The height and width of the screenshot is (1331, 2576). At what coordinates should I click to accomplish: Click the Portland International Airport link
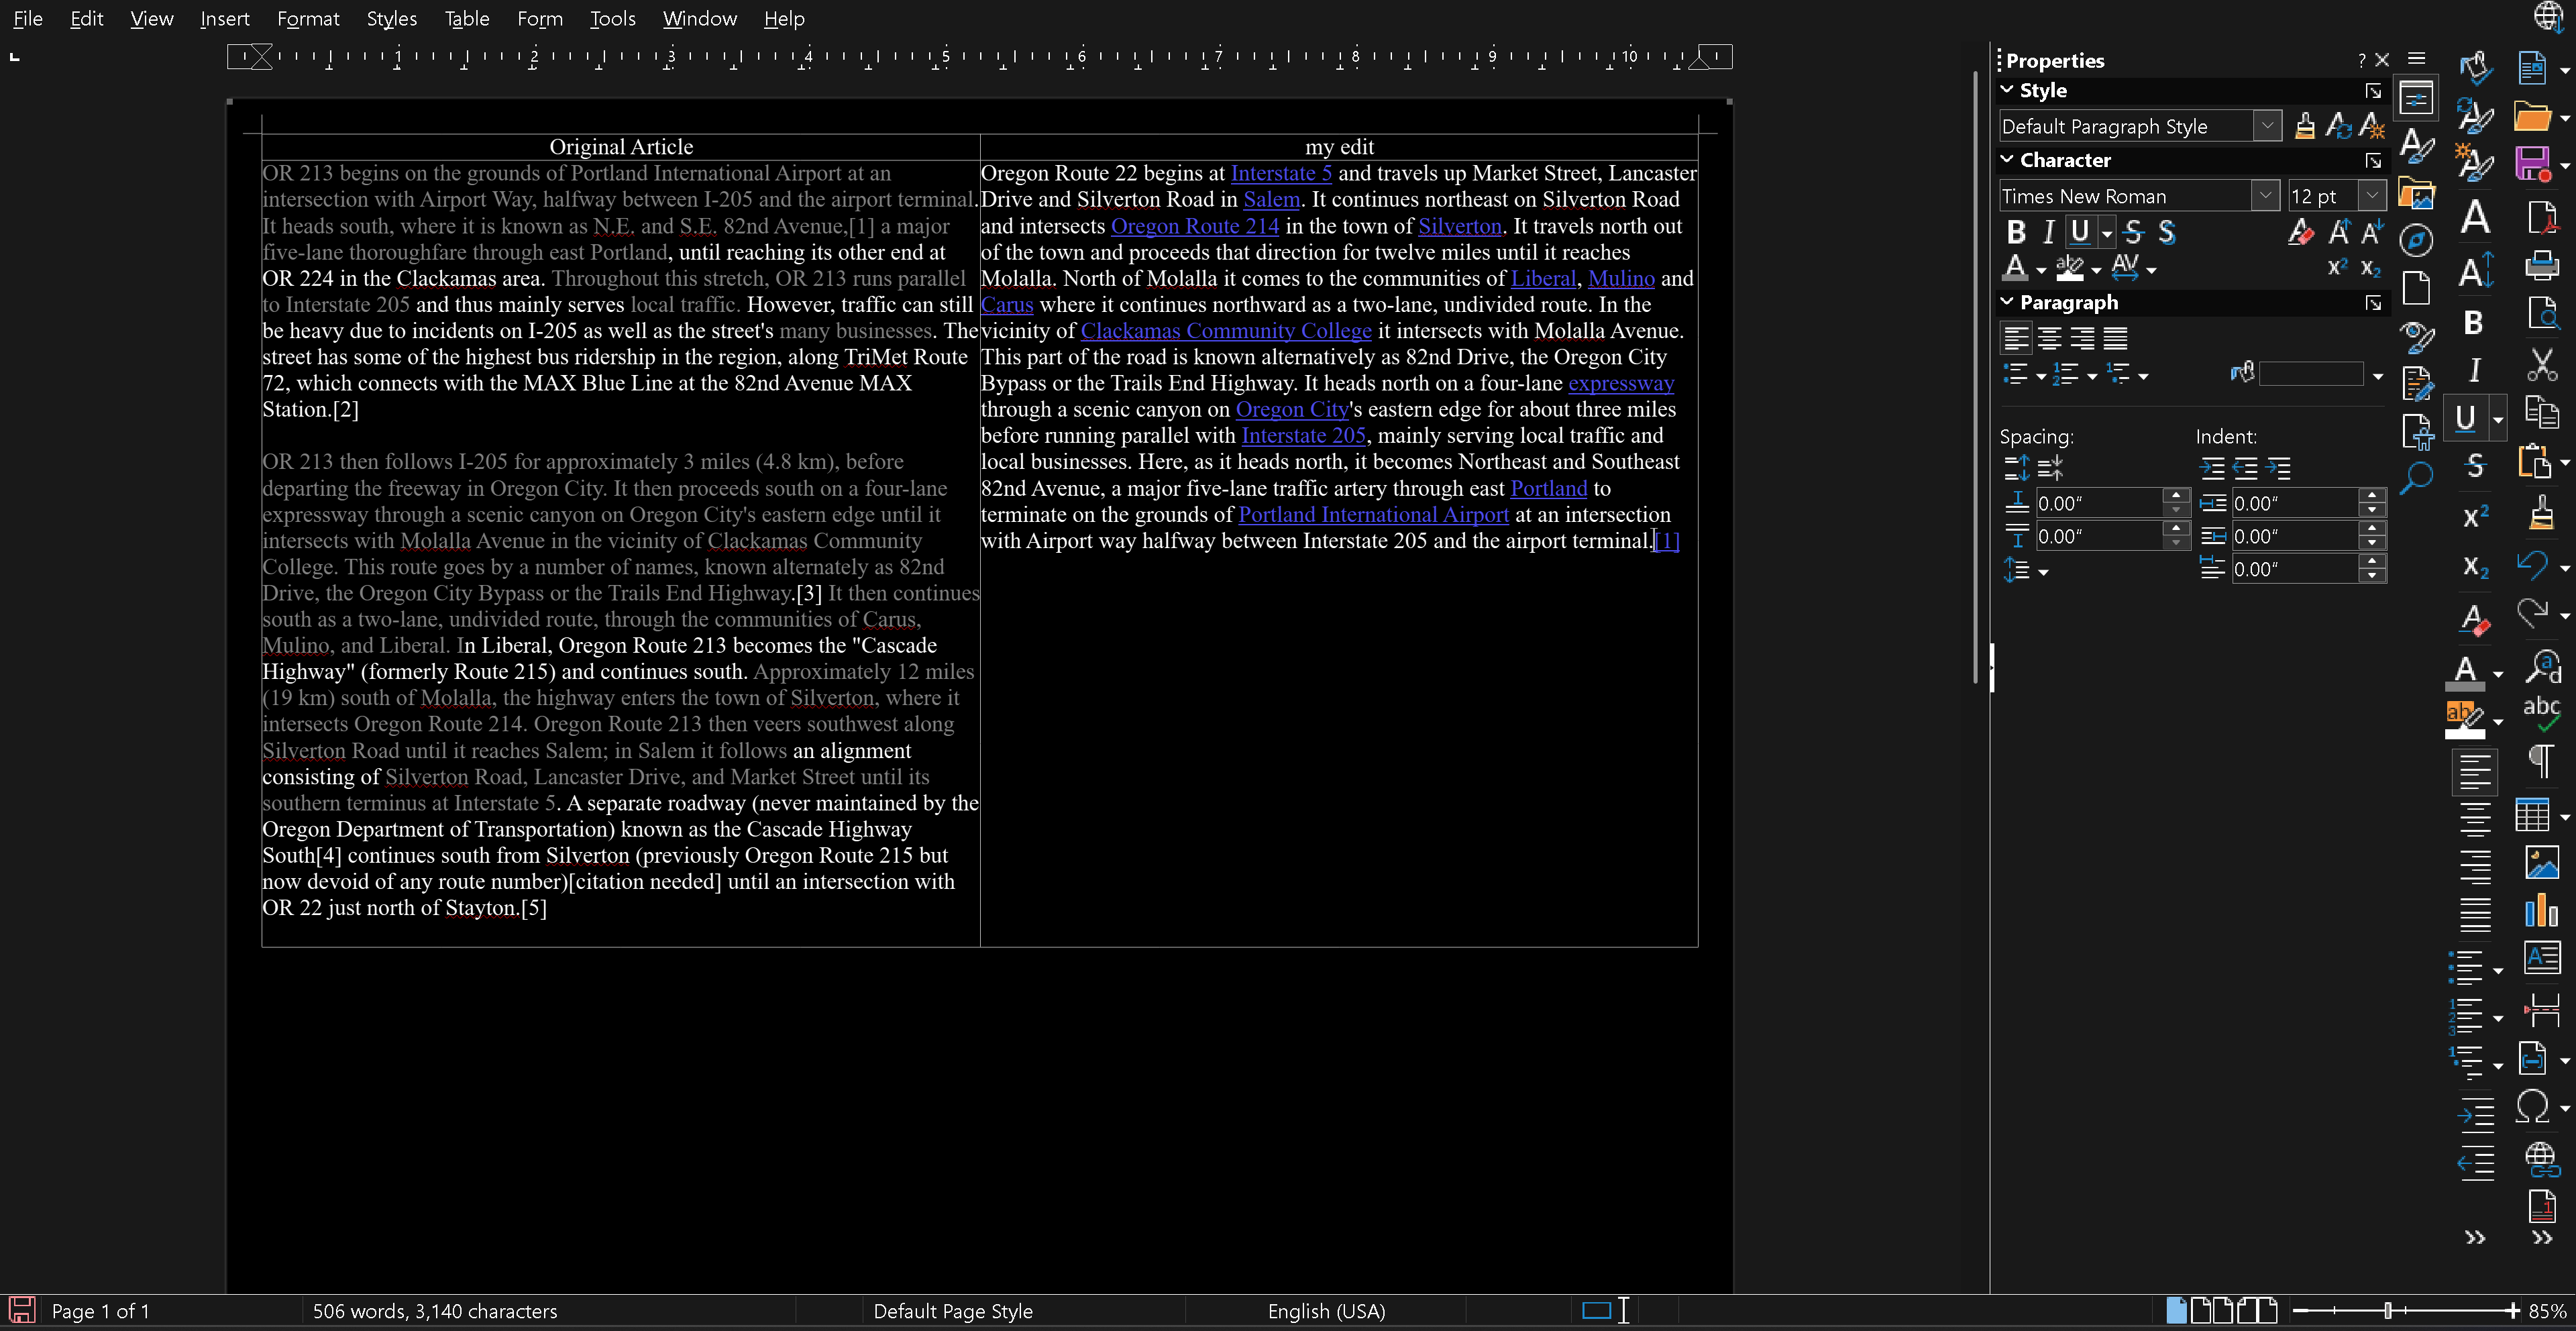coord(1373,515)
